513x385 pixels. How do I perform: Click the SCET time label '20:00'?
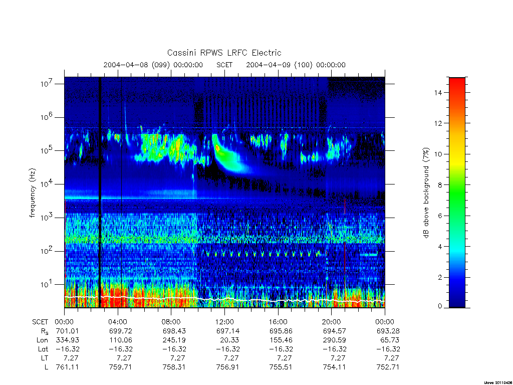coord(332,322)
